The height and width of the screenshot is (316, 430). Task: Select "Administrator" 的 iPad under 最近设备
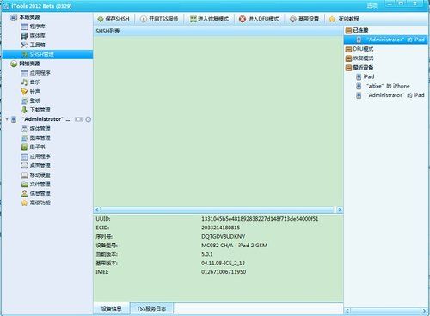(x=390, y=95)
